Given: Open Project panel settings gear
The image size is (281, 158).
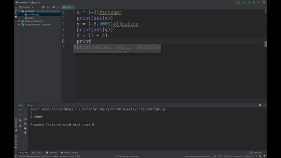Looking at the screenshot, I should [54, 7].
